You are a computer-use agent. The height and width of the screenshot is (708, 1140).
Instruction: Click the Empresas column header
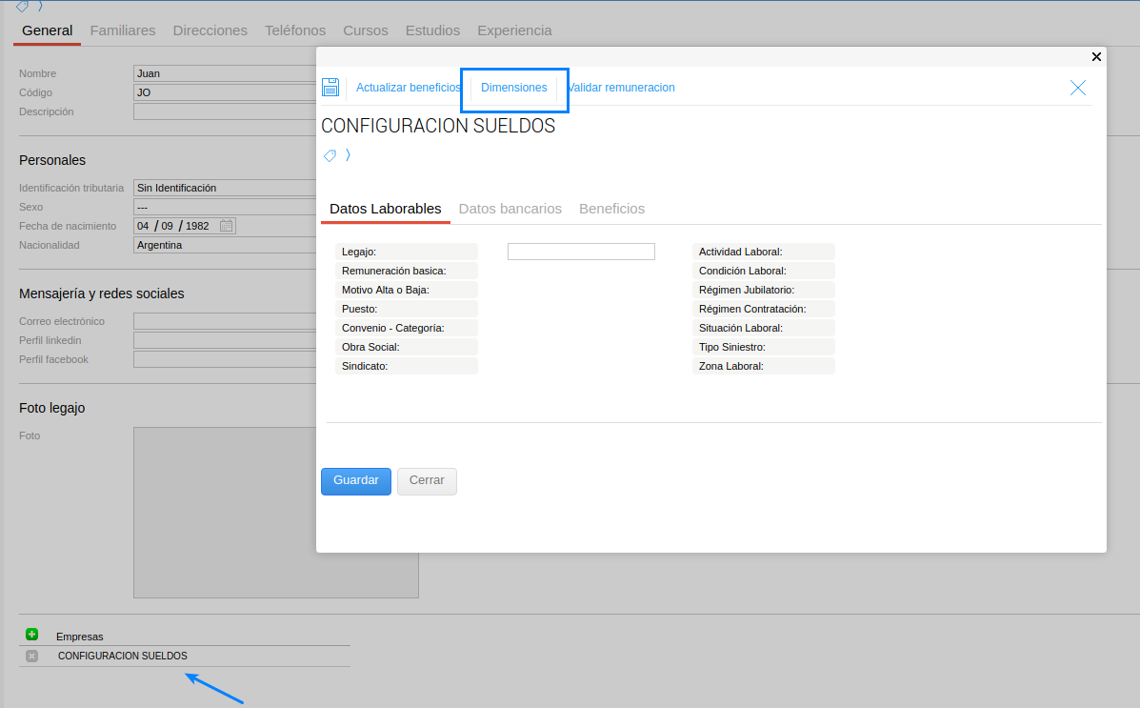[x=80, y=637]
